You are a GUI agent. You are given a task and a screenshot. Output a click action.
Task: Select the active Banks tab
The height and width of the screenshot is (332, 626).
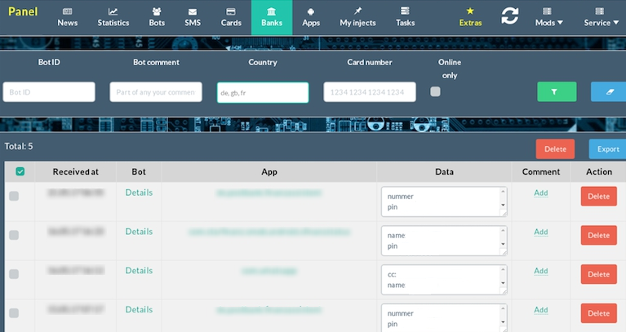pyautogui.click(x=272, y=18)
